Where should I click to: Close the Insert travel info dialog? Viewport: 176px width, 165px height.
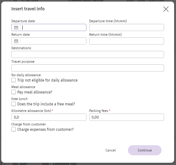(x=166, y=9)
